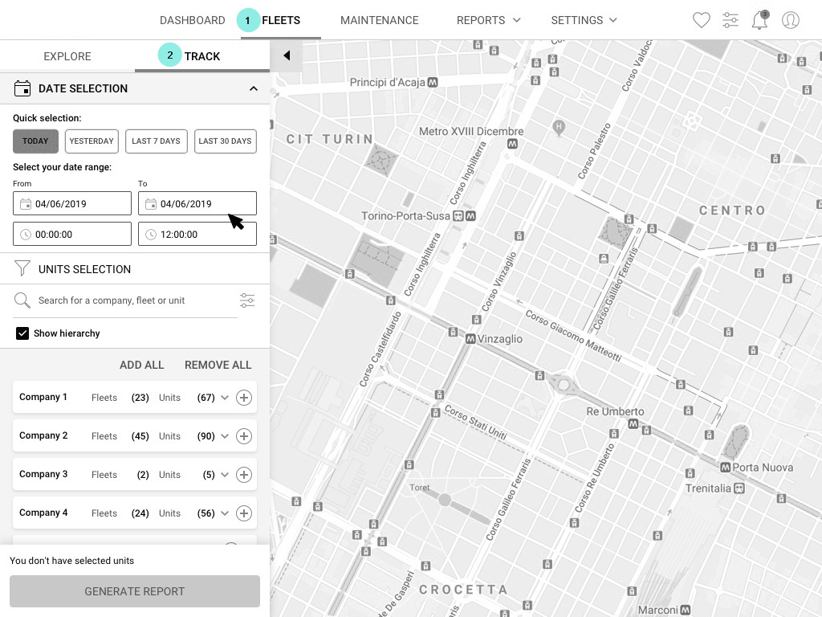Click the Porta Nuova metro marker

tap(726, 468)
